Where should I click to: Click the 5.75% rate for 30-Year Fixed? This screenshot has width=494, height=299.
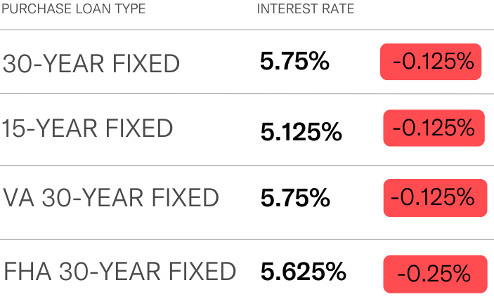pyautogui.click(x=294, y=61)
